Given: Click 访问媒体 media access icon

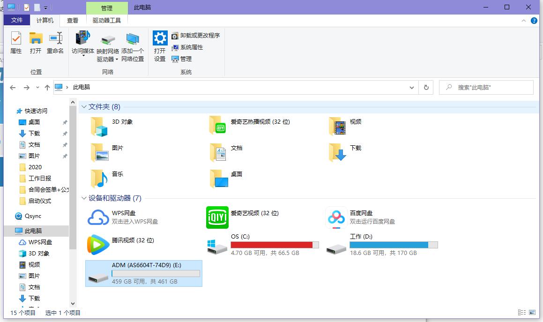Looking at the screenshot, I should pyautogui.click(x=82, y=43).
